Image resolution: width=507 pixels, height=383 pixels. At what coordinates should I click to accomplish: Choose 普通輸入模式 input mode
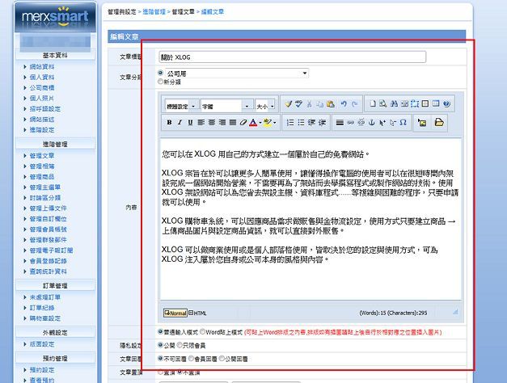pos(160,331)
